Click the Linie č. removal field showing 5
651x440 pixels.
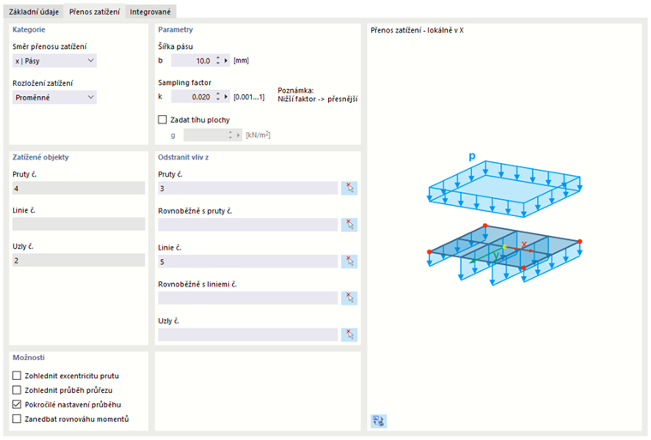coord(248,261)
